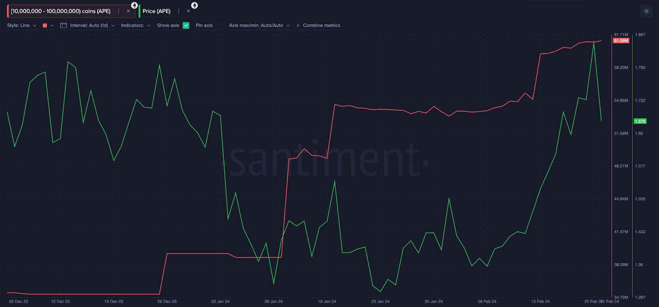Screen dimensions: 659x307
Task: Click the 61.71M axis top value
Action: point(621,35)
